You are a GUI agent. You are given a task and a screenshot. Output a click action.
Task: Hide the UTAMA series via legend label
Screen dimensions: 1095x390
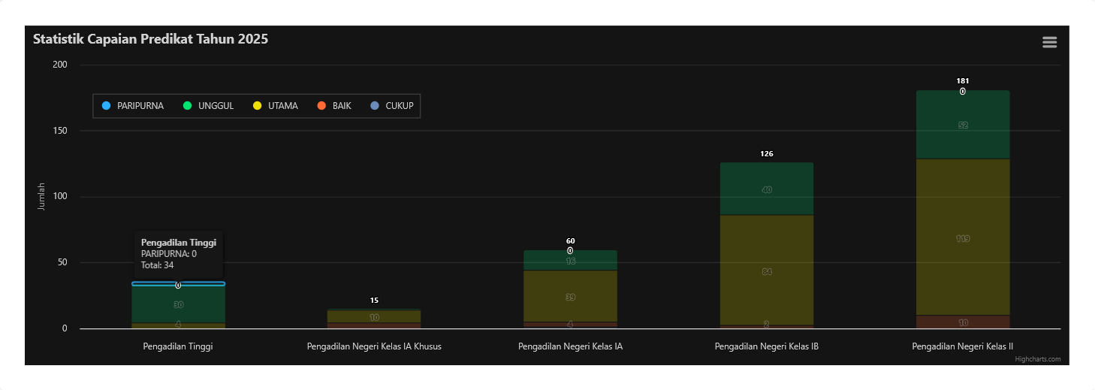click(x=282, y=106)
